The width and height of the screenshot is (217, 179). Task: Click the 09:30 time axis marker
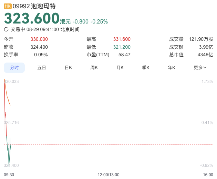(9, 175)
